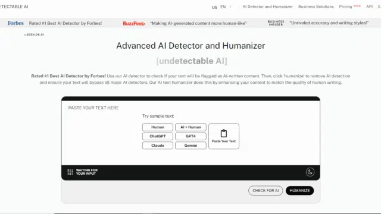Open the Business Solutions menu item

click(x=316, y=7)
